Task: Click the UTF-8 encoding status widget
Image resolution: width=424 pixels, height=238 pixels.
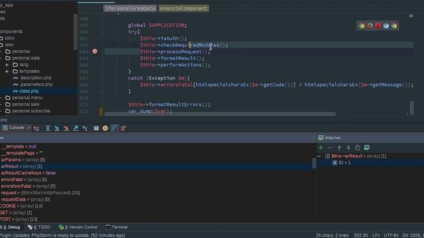Action: 391,235
